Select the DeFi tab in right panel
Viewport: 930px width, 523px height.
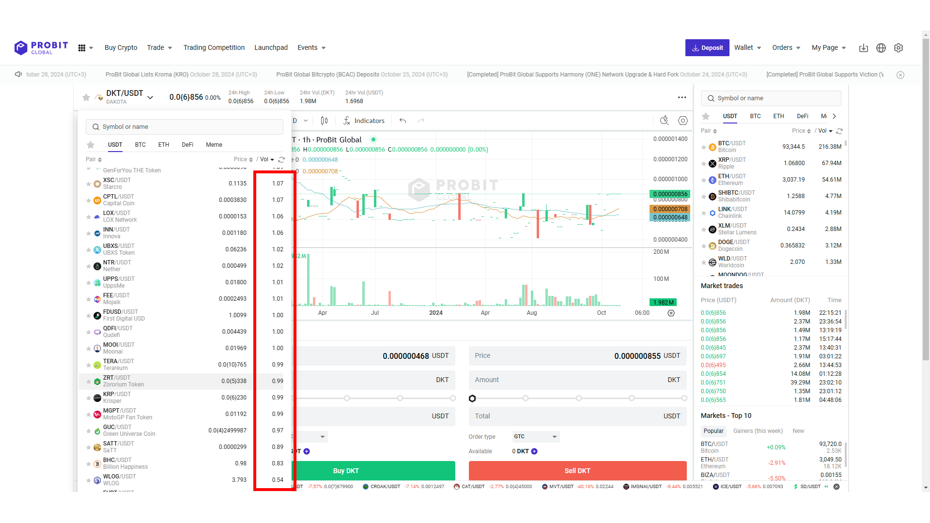[x=803, y=116]
